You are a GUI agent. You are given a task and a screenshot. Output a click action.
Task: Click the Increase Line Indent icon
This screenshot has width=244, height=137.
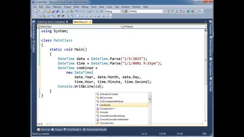(63, 16)
